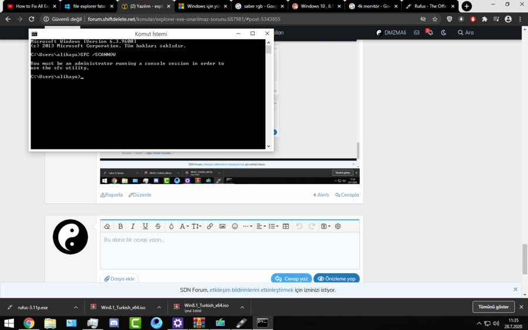Open a new Chrome tab

point(466,6)
